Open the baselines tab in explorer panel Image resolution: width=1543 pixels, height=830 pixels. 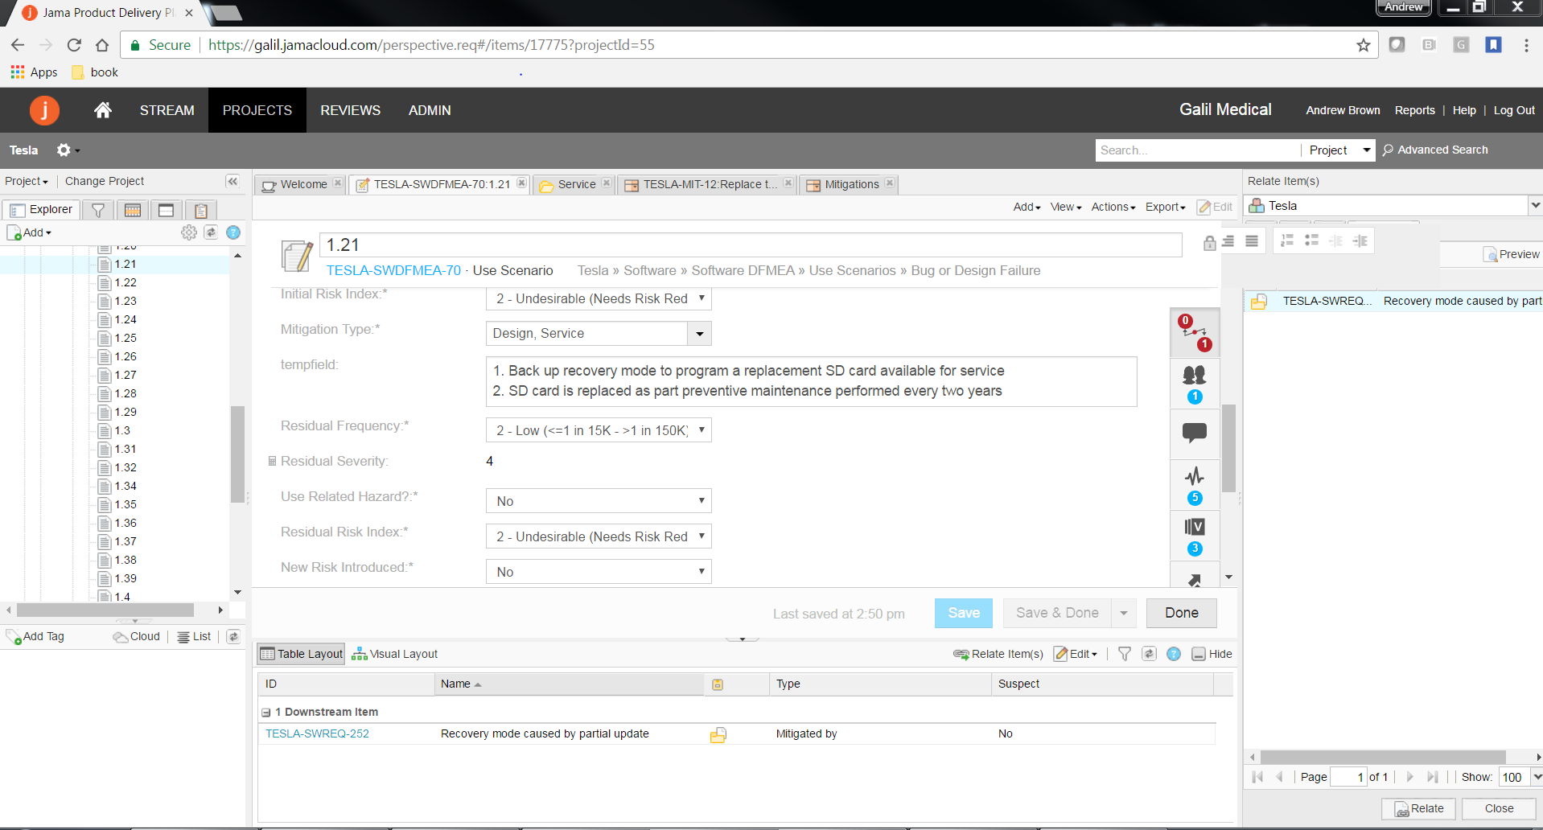(x=167, y=210)
